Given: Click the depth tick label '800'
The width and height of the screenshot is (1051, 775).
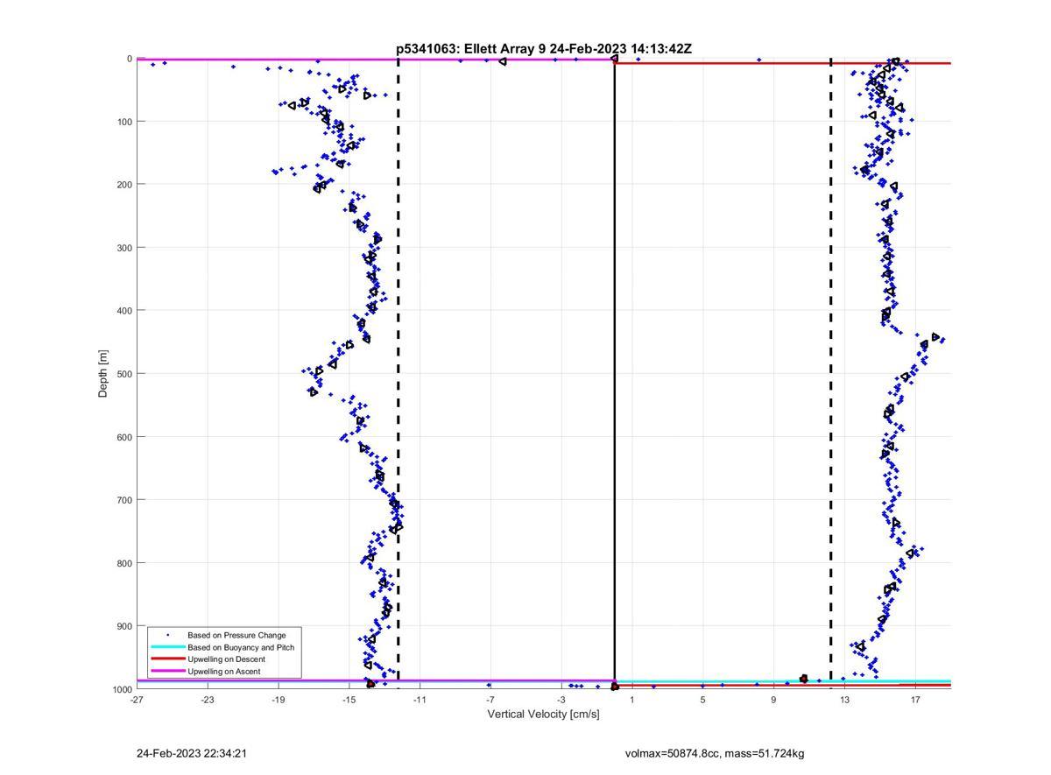Looking at the screenshot, I should tap(124, 563).
